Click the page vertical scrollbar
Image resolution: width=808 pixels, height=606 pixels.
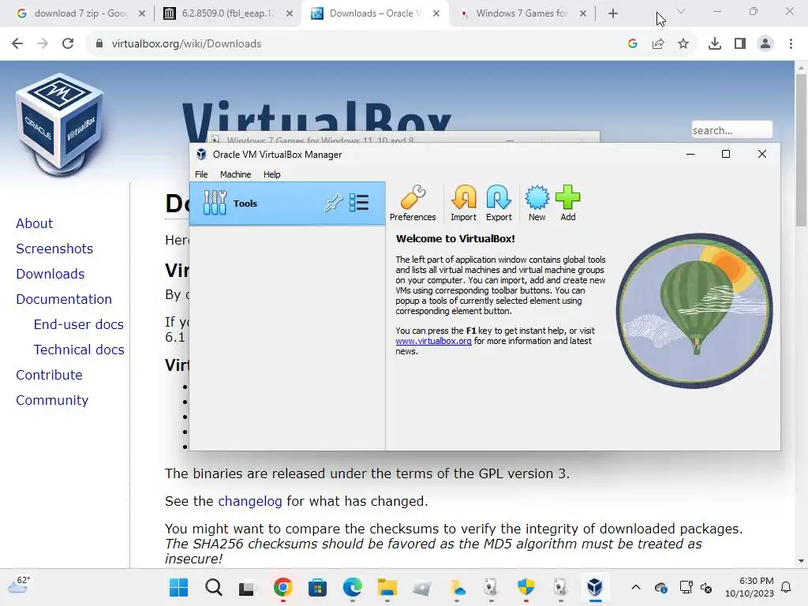pyautogui.click(x=801, y=151)
